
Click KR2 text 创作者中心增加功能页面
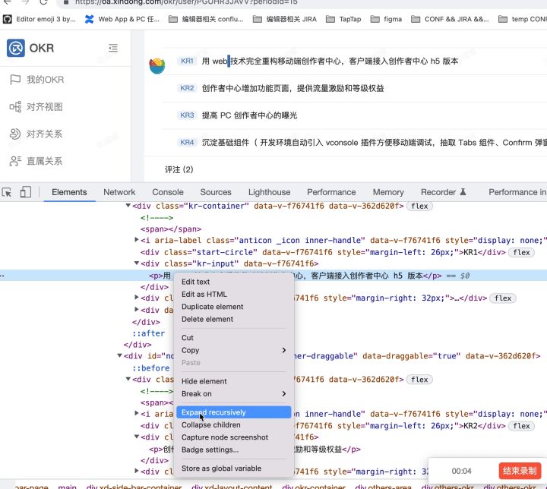[x=292, y=89]
